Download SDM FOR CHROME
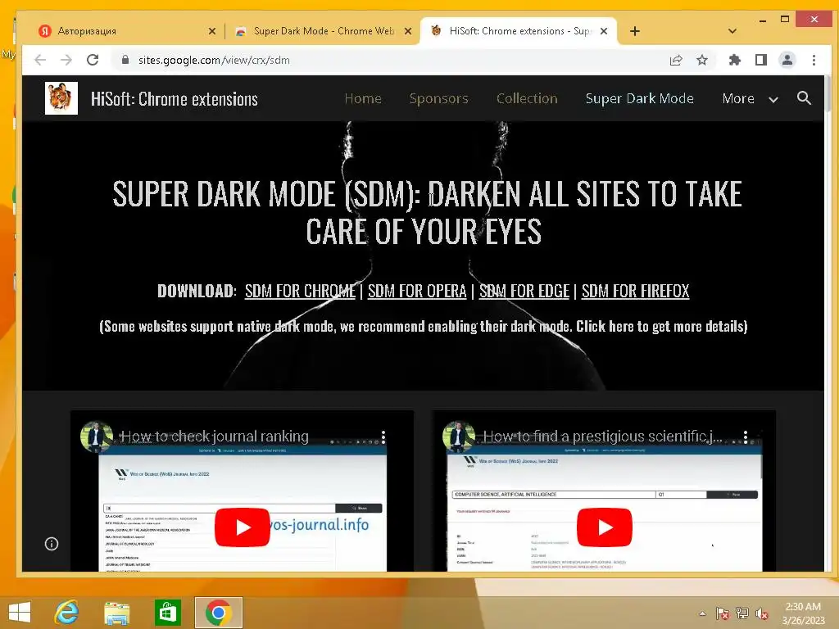The width and height of the screenshot is (839, 629). click(x=300, y=291)
